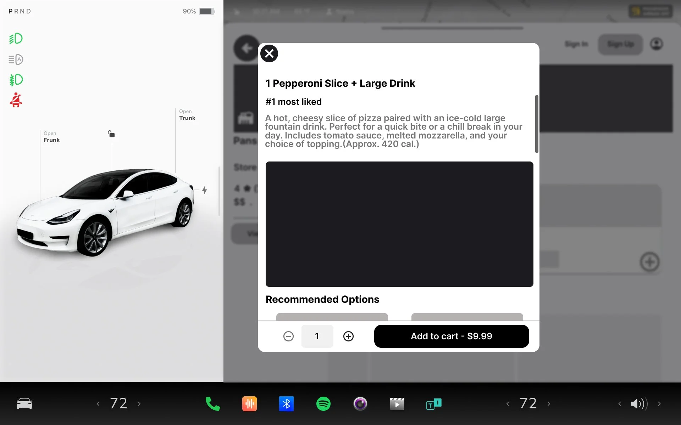Raise driver temperature with right chevron
The width and height of the screenshot is (681, 425).
click(x=139, y=404)
